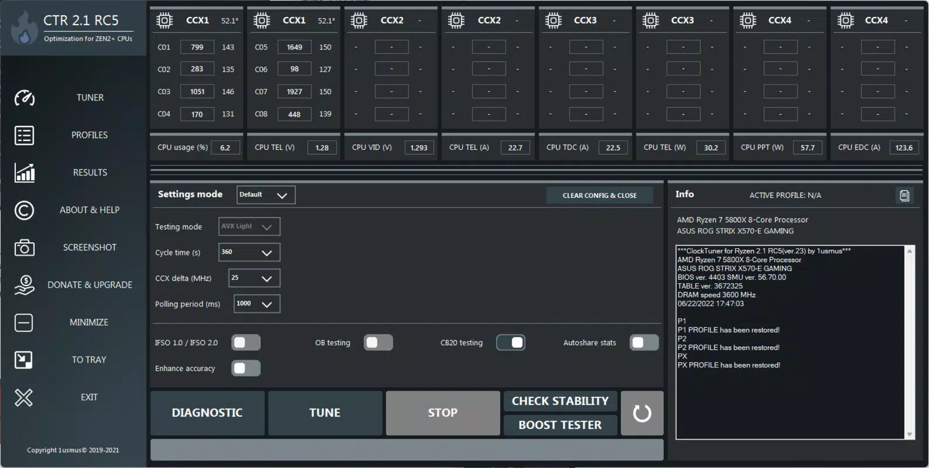Click the bottom progress bar
The height and width of the screenshot is (468, 929).
point(407,450)
